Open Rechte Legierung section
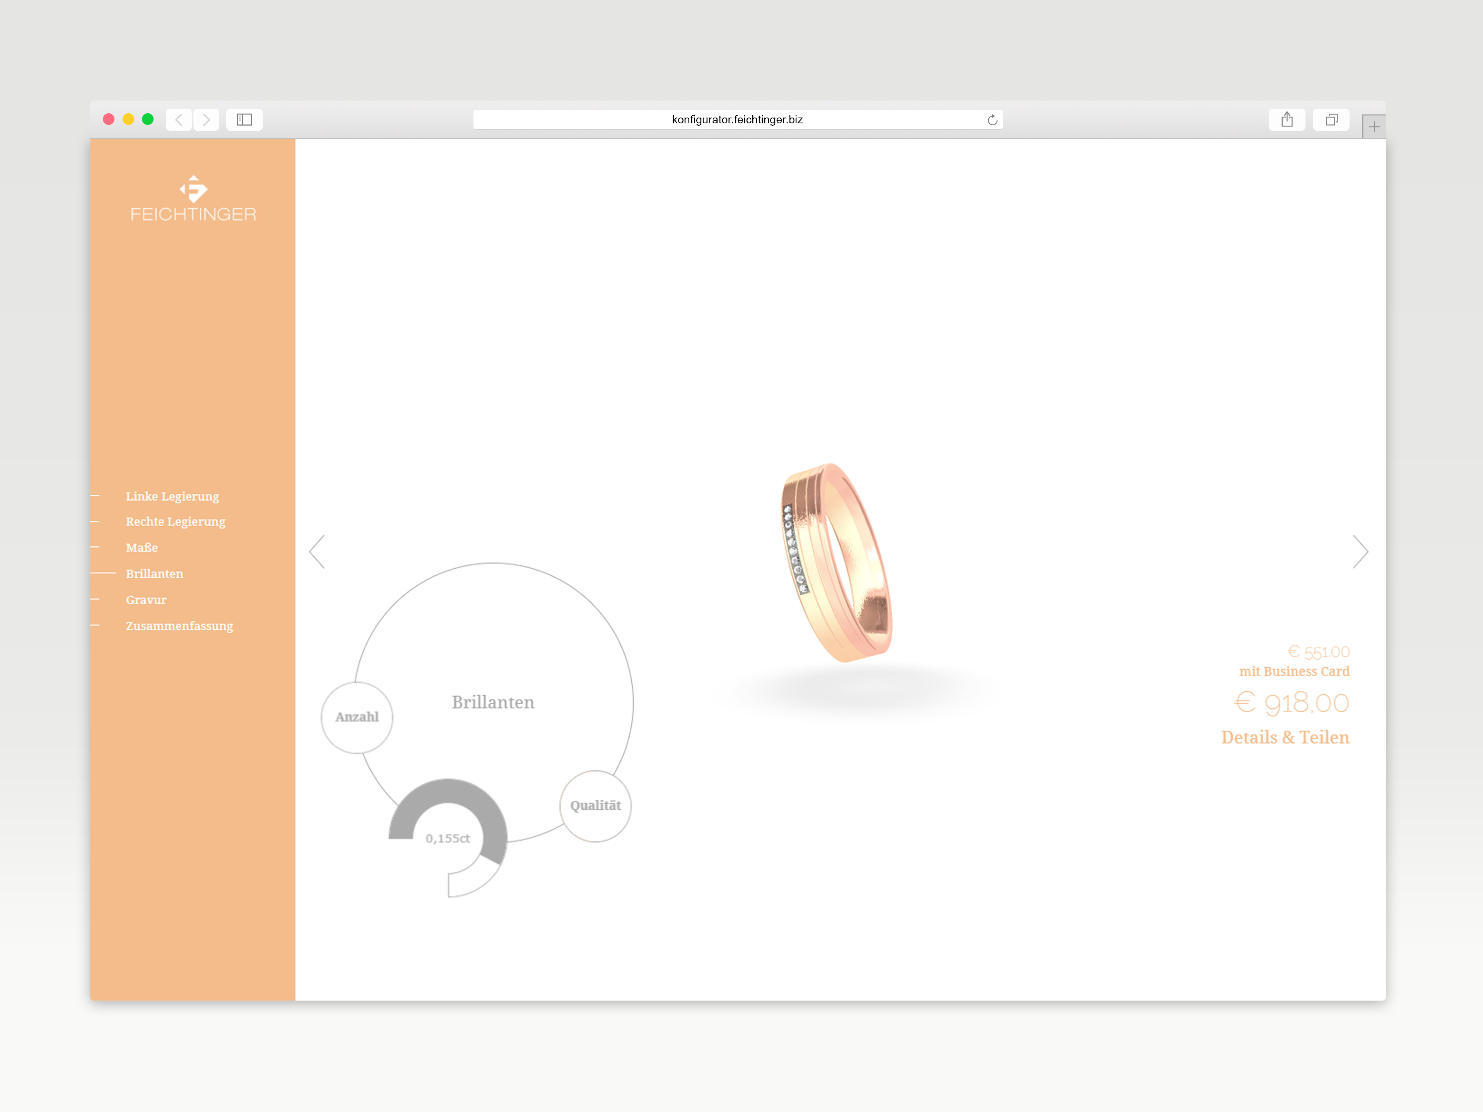Viewport: 1483px width, 1112px height. click(x=176, y=522)
